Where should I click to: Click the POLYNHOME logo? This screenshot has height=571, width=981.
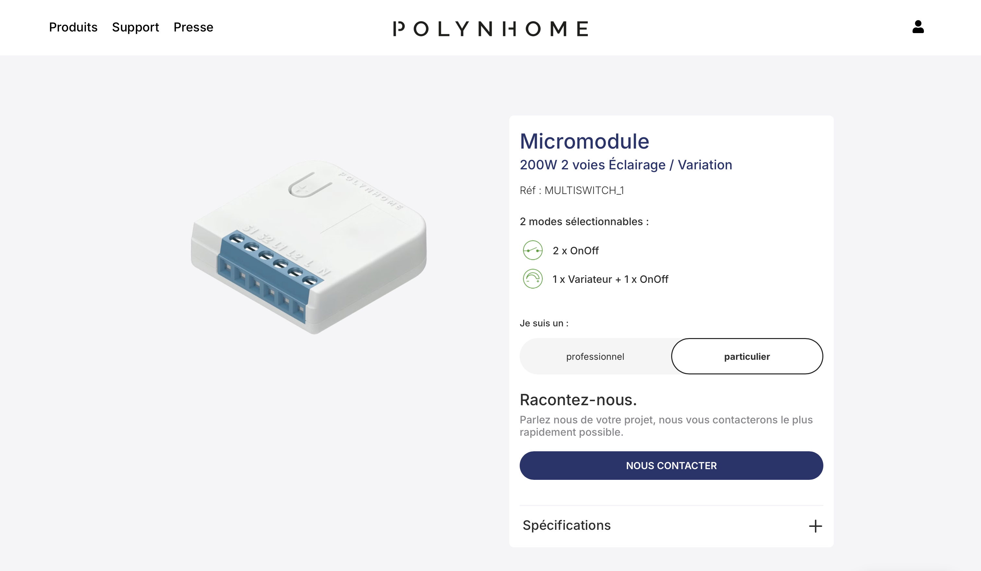pyautogui.click(x=490, y=29)
